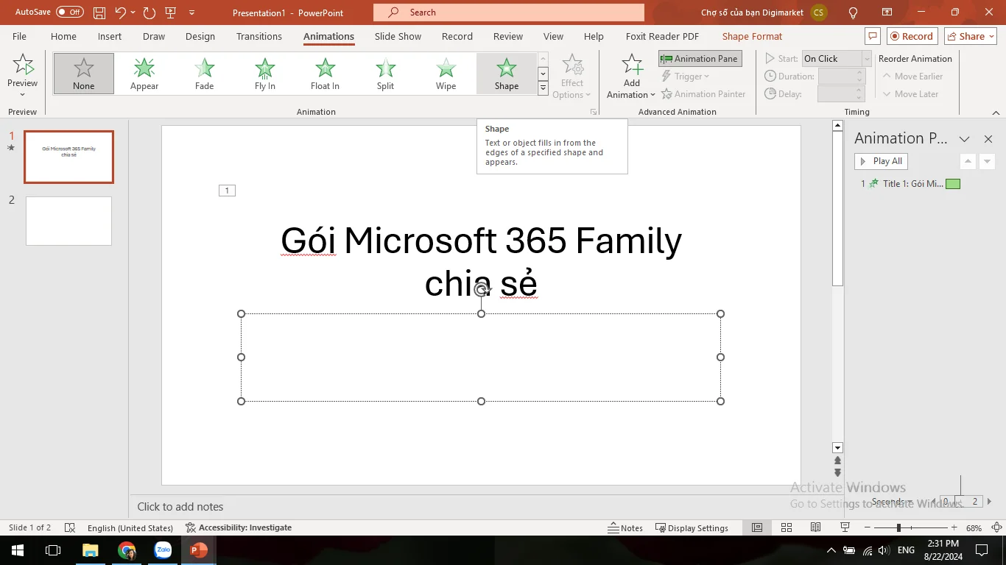Apply the Shape animation effect
1006x565 pixels.
coord(507,74)
